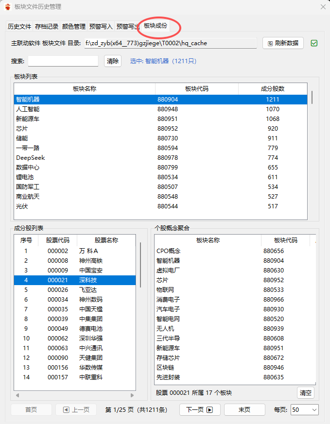Click the 板块列表 vertical scrollbar thumb
Viewport: 330px width, 424px height.
312,97
